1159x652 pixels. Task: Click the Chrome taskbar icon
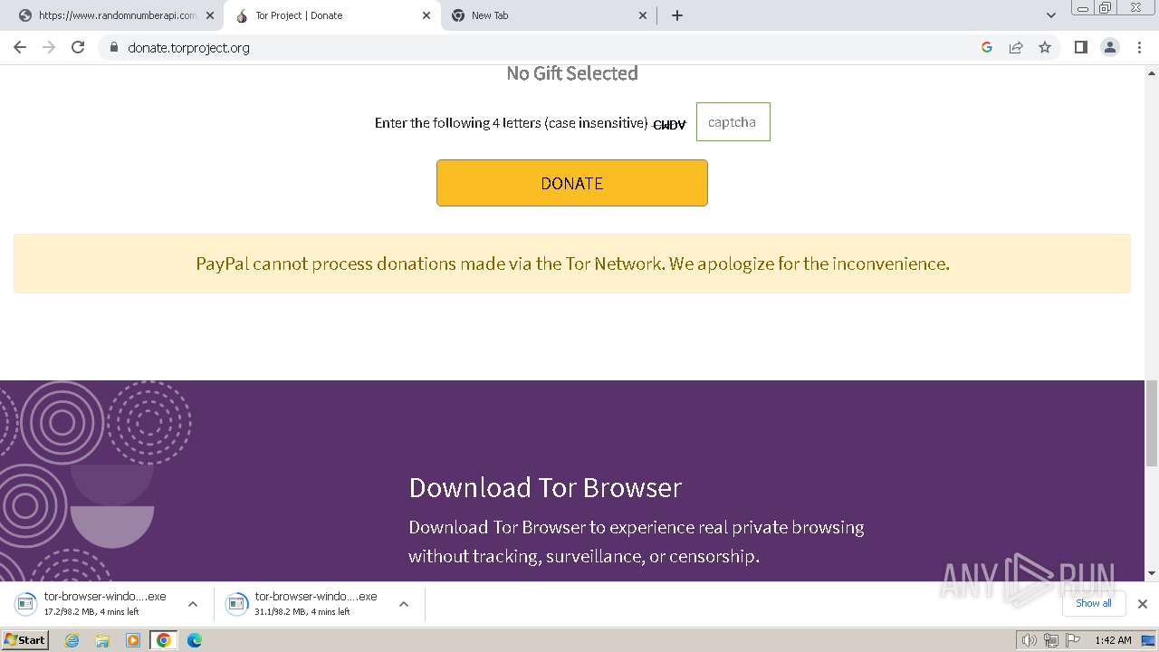point(164,640)
